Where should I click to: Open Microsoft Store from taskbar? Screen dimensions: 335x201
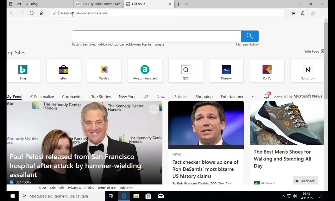(x=148, y=196)
